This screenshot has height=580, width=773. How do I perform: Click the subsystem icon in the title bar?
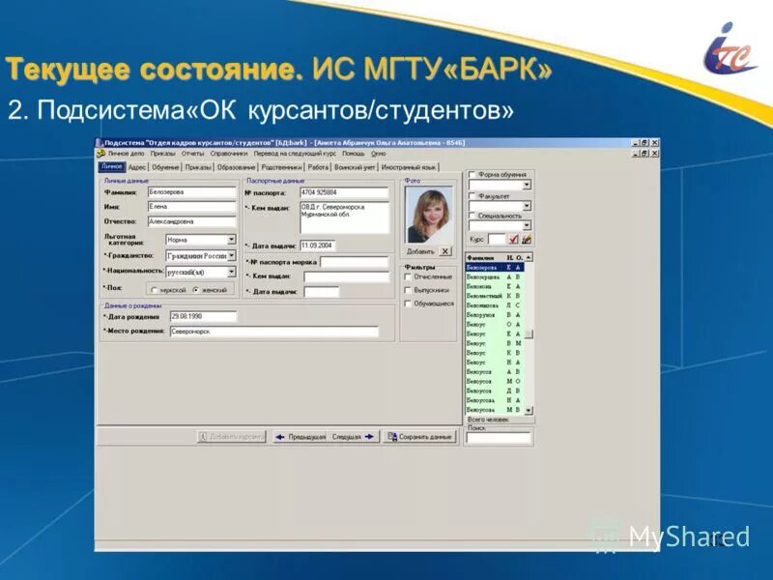click(x=99, y=141)
